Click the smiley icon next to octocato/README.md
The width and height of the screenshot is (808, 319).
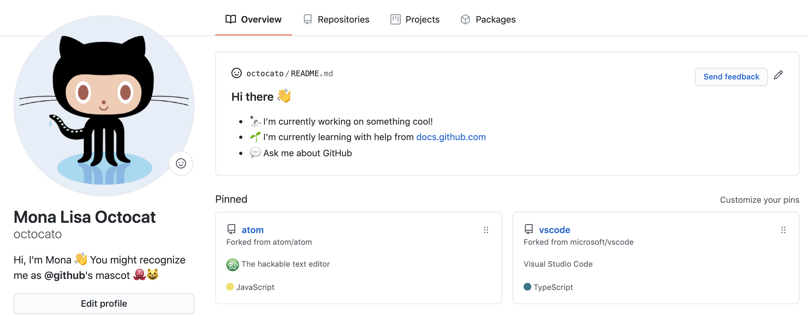236,73
